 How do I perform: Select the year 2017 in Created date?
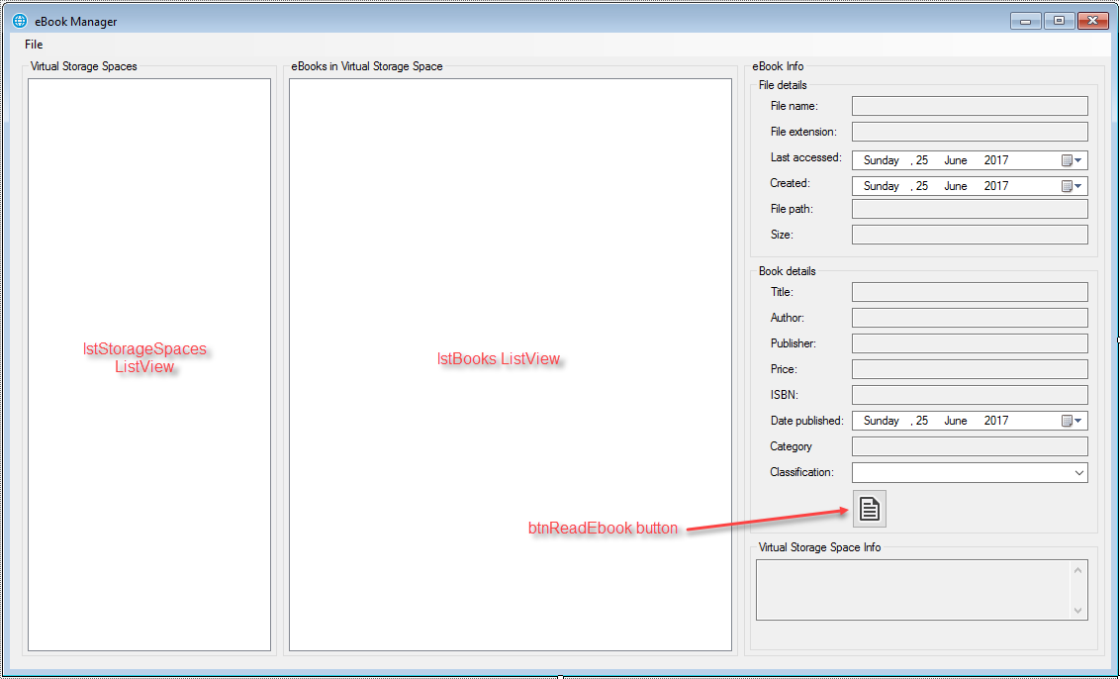pyautogui.click(x=995, y=186)
